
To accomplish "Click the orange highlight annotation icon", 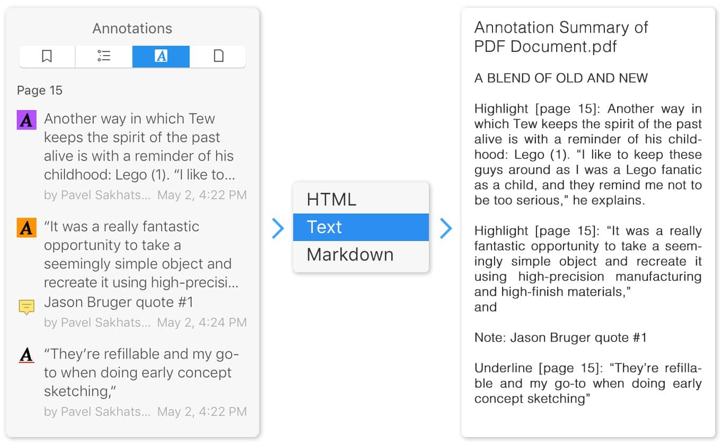I will [x=27, y=228].
